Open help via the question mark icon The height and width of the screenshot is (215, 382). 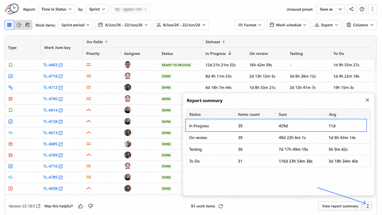click(362, 9)
